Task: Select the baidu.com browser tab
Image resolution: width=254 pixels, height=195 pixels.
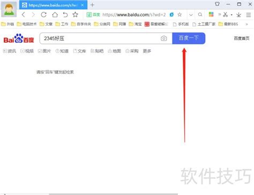Action: tap(53, 5)
